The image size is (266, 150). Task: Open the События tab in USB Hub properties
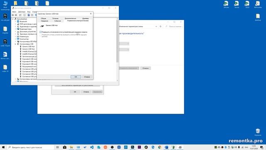click(x=57, y=21)
